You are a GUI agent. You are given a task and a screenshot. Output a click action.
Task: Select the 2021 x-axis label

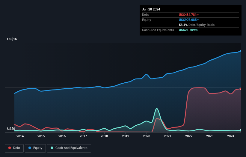[x=167, y=136]
